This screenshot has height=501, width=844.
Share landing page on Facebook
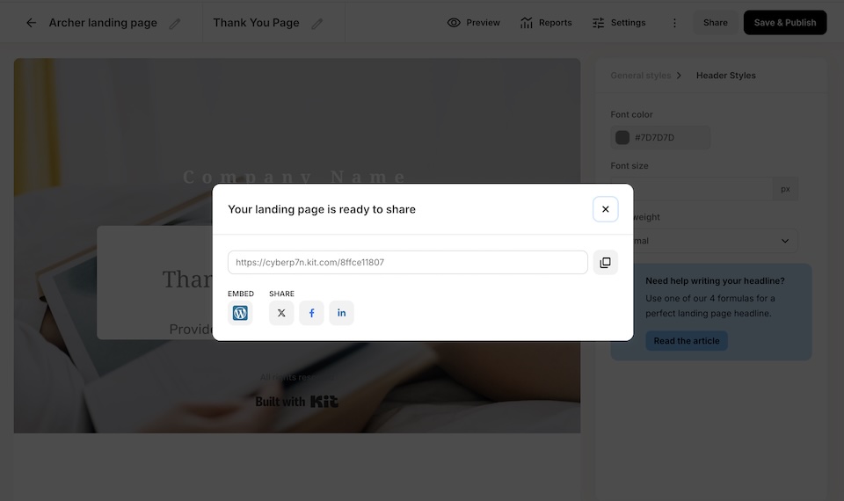coord(311,313)
